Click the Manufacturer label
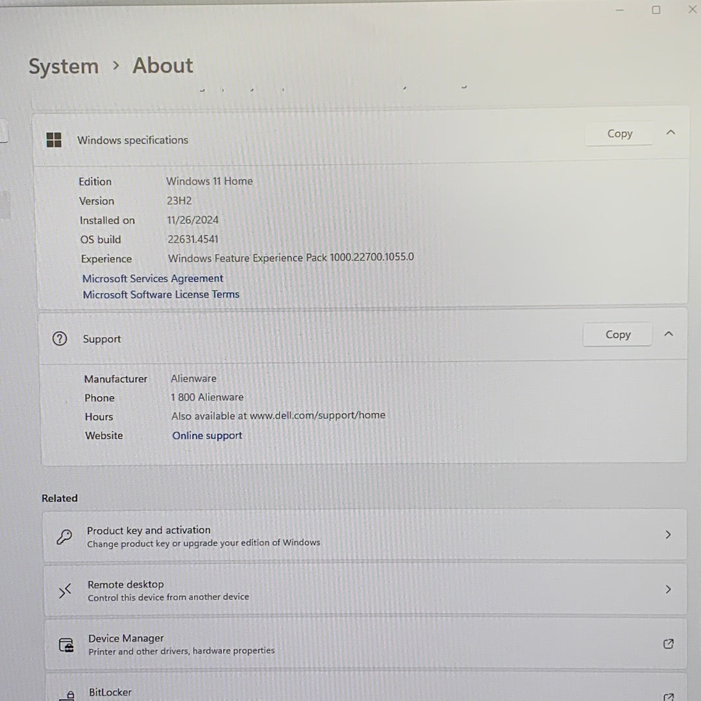Viewport: 701px width, 701px height. [x=116, y=379]
